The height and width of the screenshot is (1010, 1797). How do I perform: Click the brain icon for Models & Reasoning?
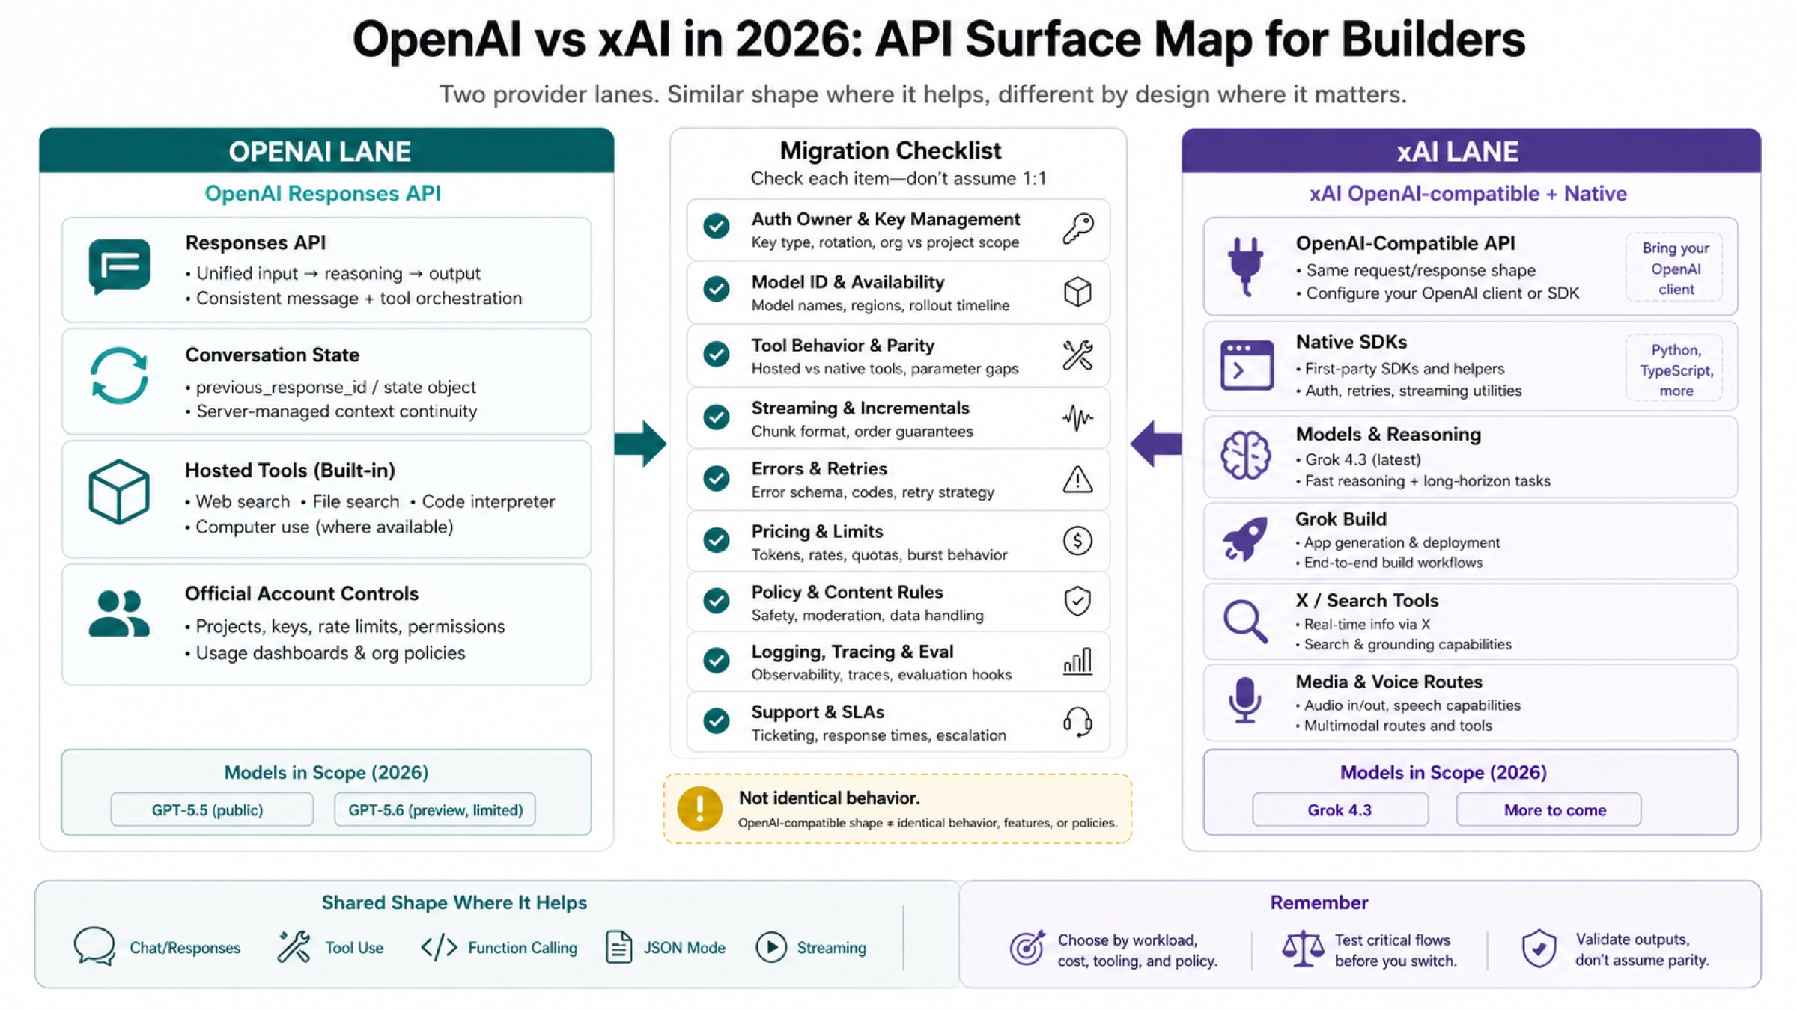click(1246, 455)
